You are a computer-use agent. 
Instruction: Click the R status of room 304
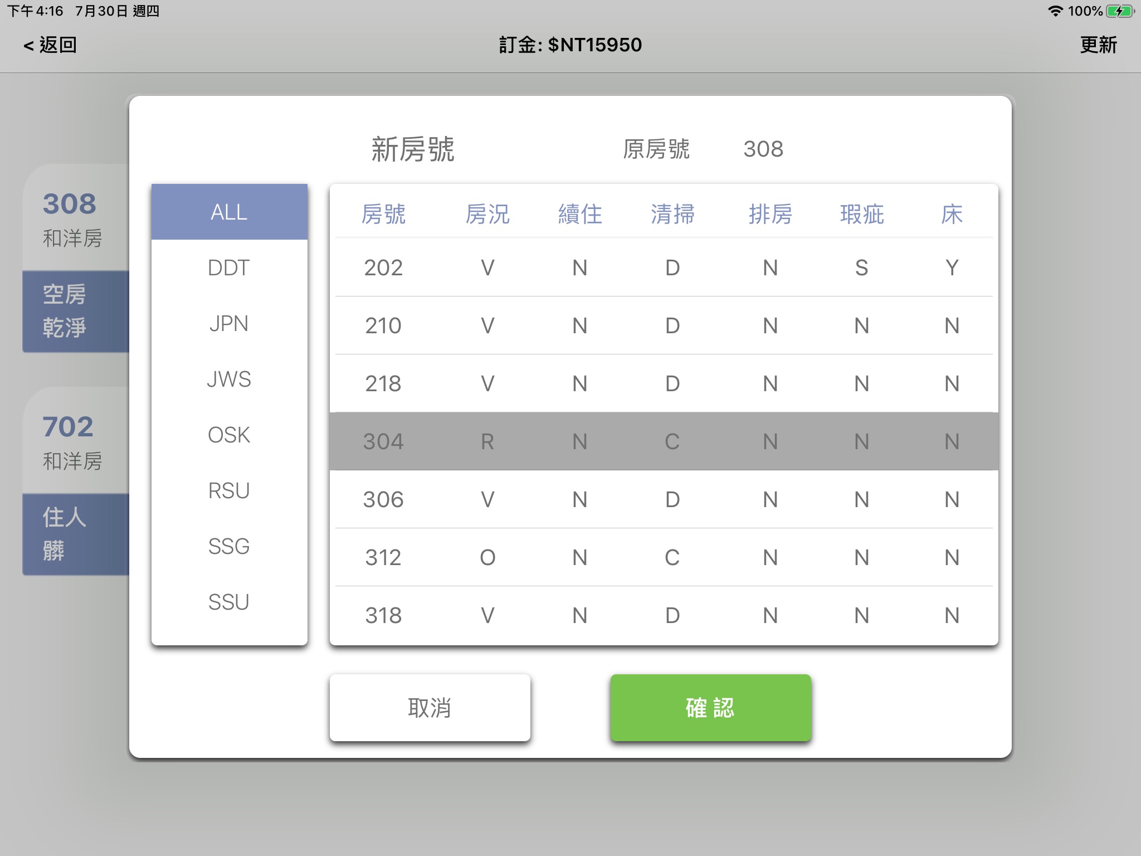pos(487,442)
